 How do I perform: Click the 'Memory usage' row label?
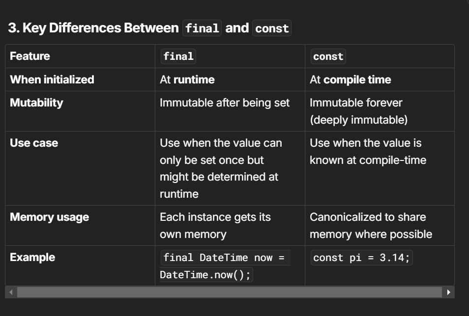tap(49, 217)
